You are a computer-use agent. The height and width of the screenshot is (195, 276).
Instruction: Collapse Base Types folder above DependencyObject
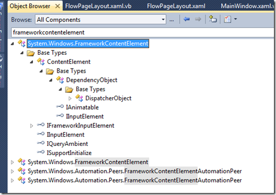tap(41, 71)
